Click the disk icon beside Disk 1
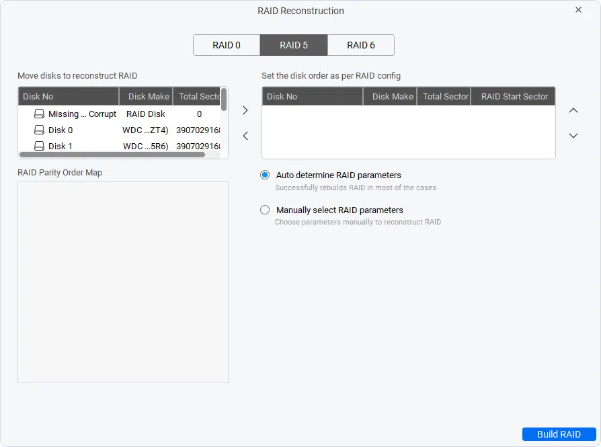This screenshot has width=601, height=447. pos(39,146)
